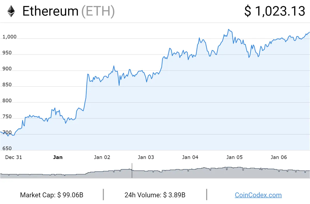Select the bold Jan axis label
310x204 pixels.
click(x=58, y=157)
